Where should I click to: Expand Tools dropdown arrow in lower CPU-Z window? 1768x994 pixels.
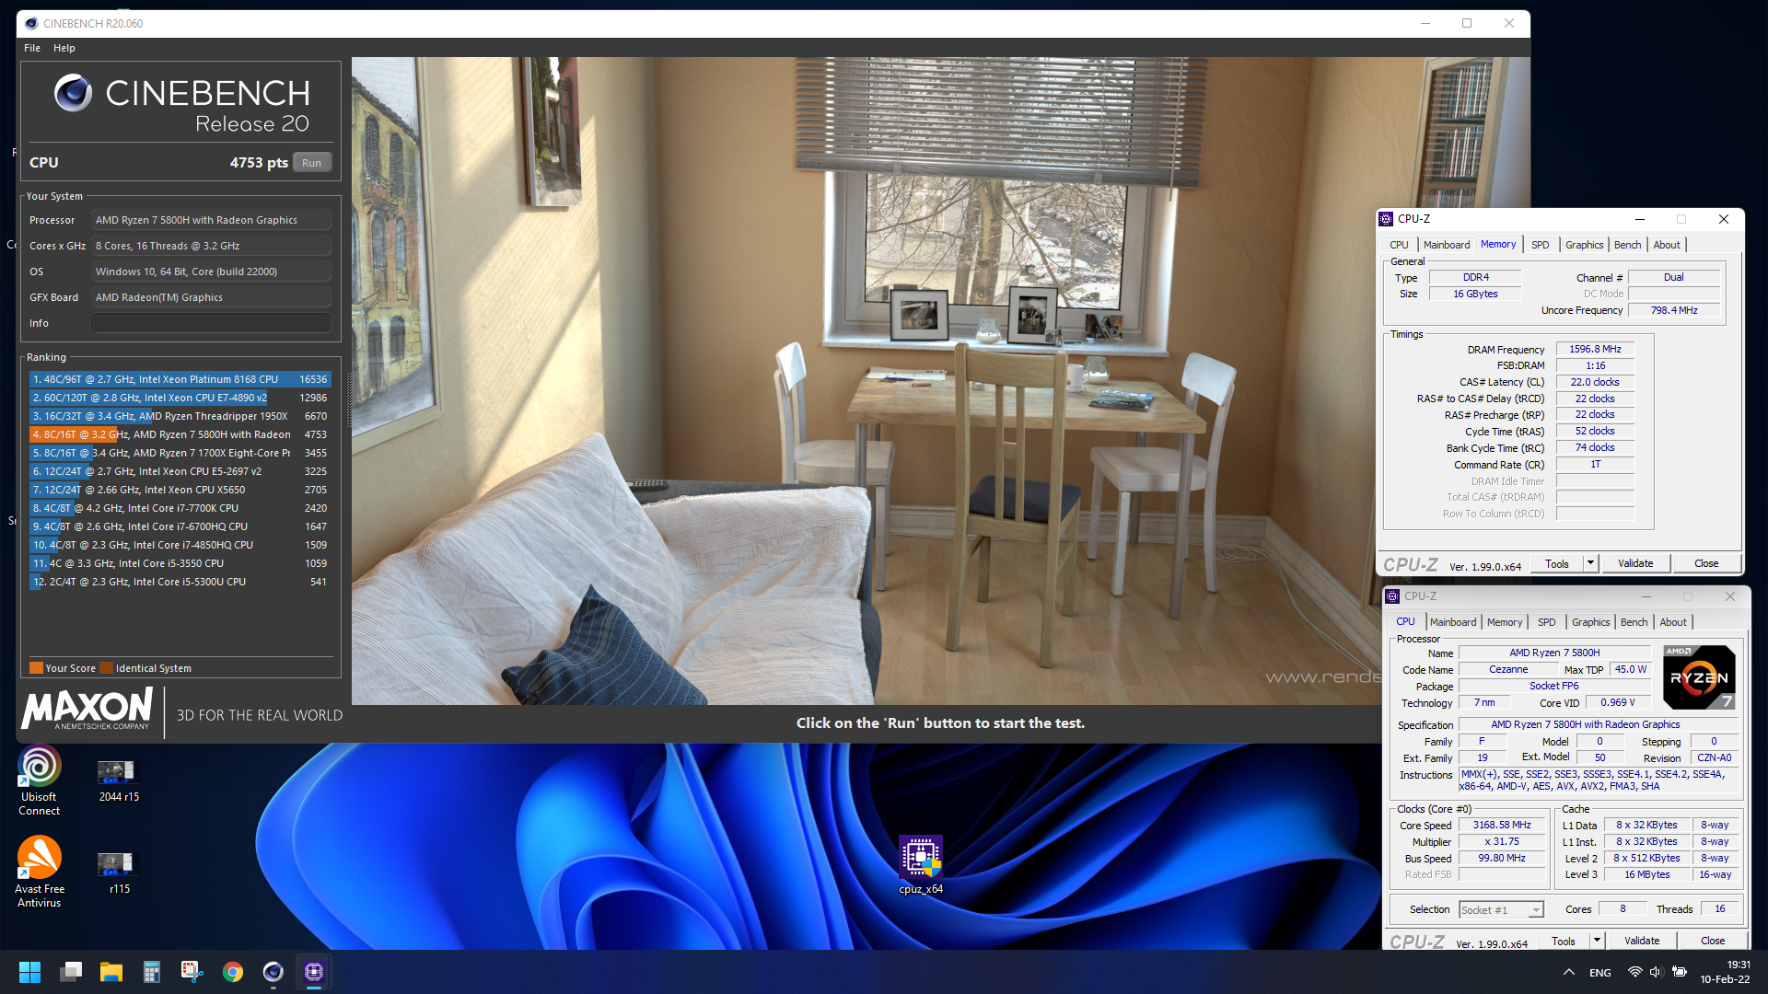(x=1597, y=942)
